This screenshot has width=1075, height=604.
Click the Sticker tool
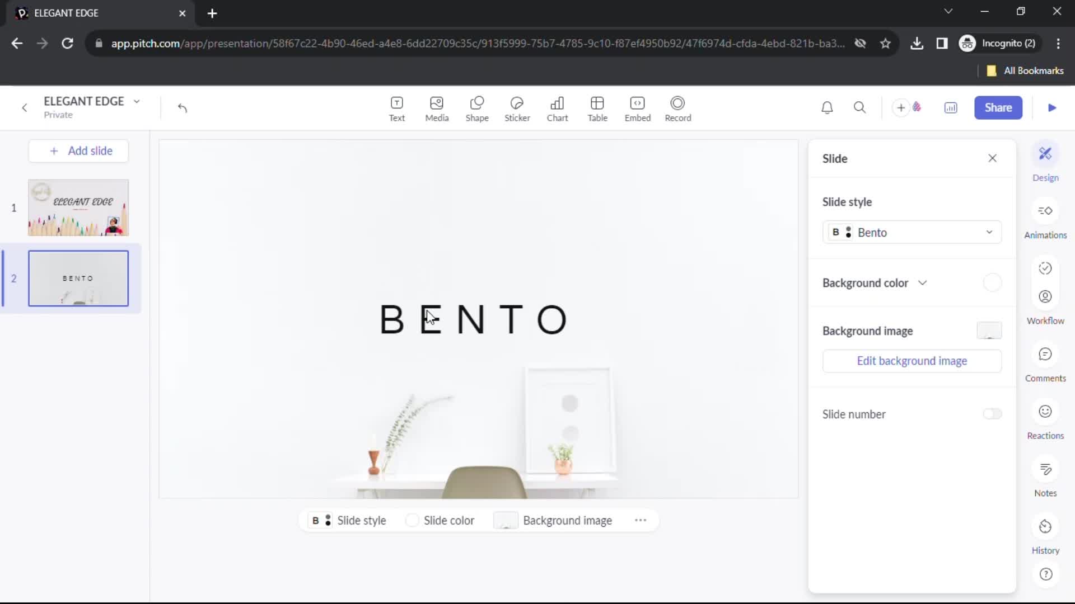pyautogui.click(x=517, y=108)
